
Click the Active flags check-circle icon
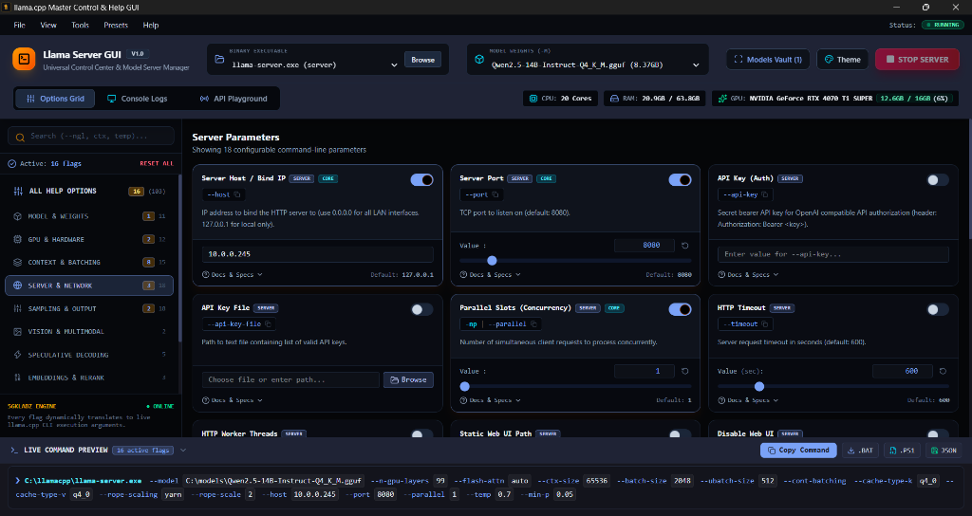(11, 163)
